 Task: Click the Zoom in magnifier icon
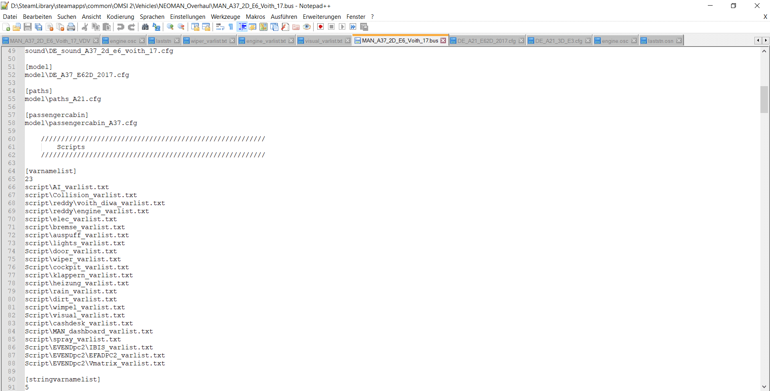point(170,27)
